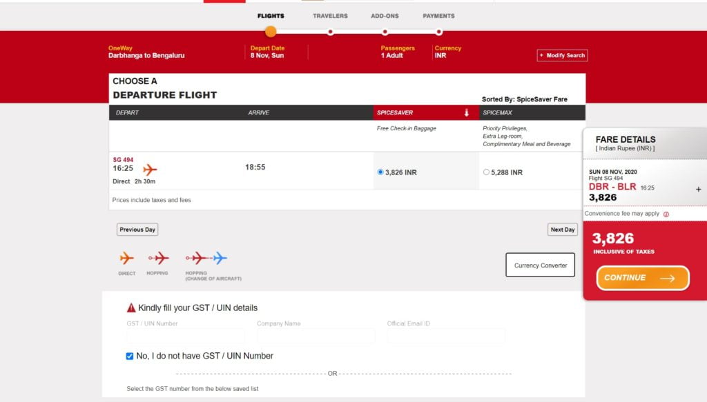The image size is (707, 402).
Task: Click the GST warning triangle icon
Action: [x=131, y=308]
